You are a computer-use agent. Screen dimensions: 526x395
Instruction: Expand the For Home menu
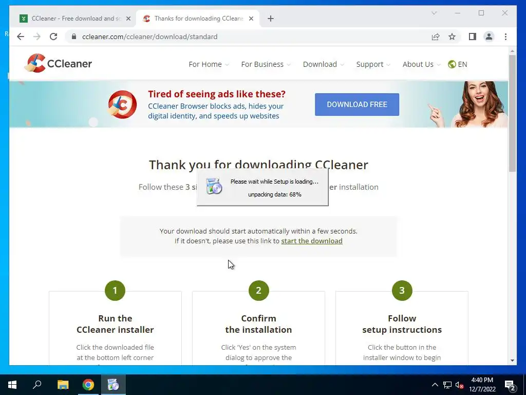click(x=209, y=64)
